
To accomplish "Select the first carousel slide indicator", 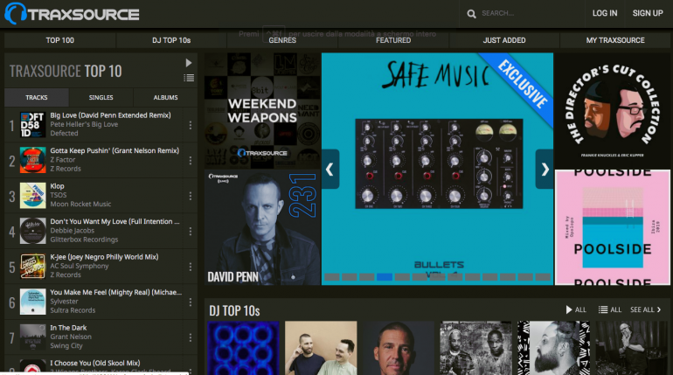I will pyautogui.click(x=331, y=277).
